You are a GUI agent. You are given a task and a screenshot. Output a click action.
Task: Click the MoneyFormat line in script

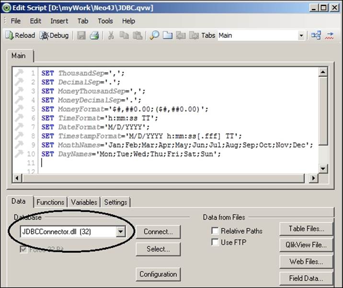(125, 109)
